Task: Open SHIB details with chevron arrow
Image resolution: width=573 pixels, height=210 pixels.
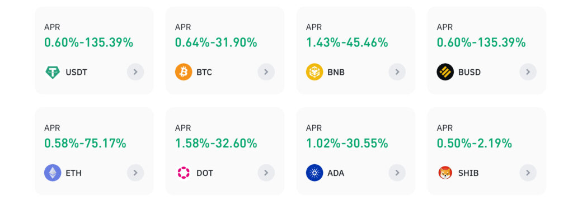Action: [528, 173]
